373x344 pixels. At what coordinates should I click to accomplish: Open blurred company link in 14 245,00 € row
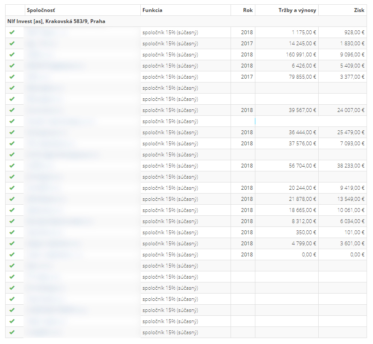click(x=41, y=44)
